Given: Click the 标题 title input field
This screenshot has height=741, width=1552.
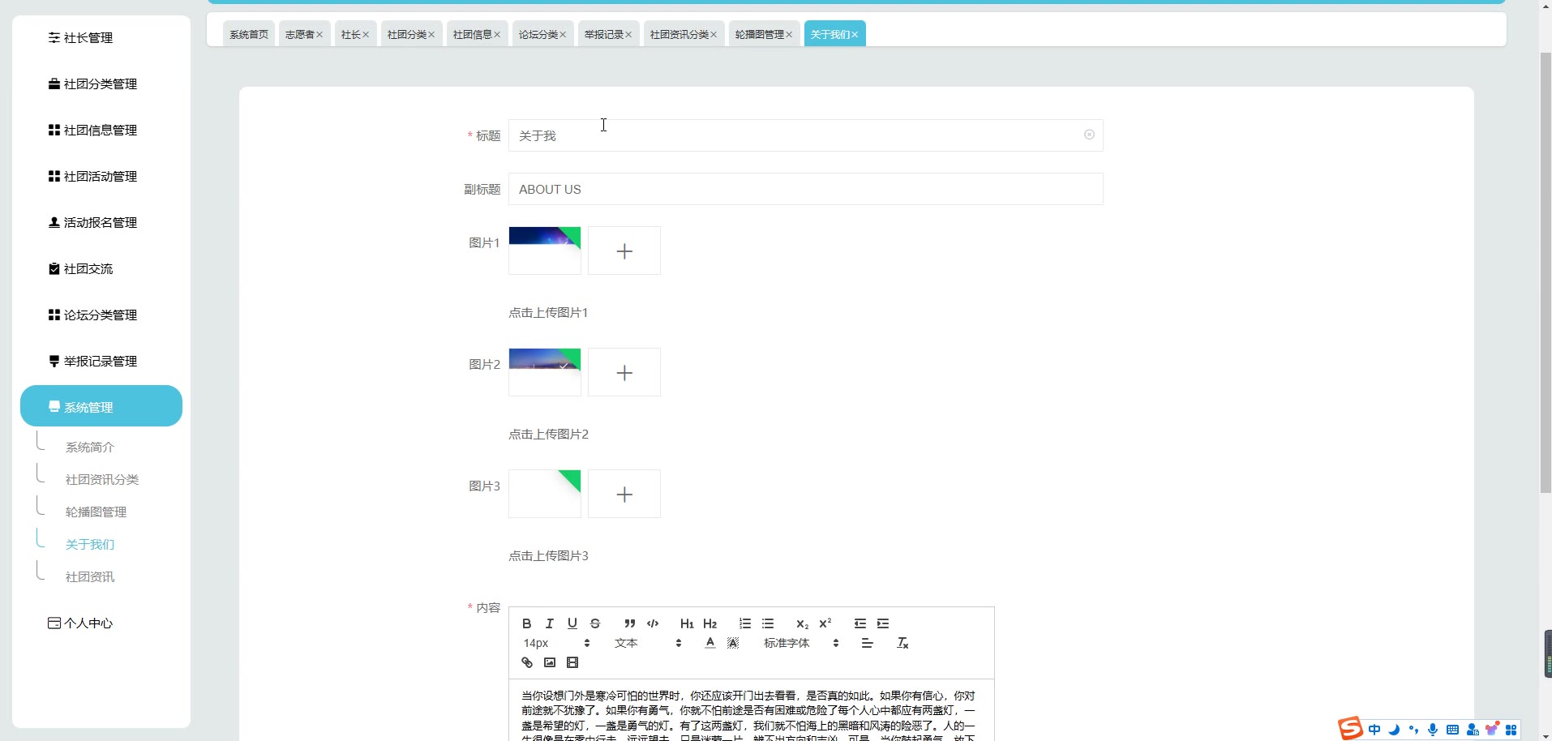Looking at the screenshot, I should (x=805, y=135).
